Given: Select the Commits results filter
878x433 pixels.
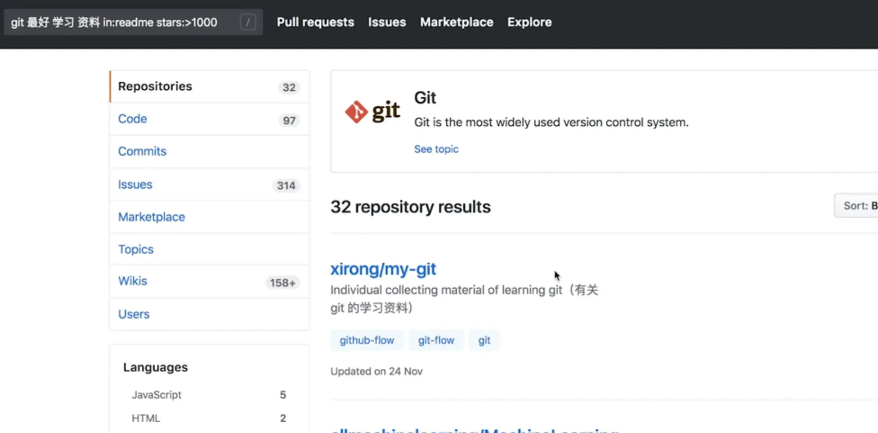Looking at the screenshot, I should 210,151.
